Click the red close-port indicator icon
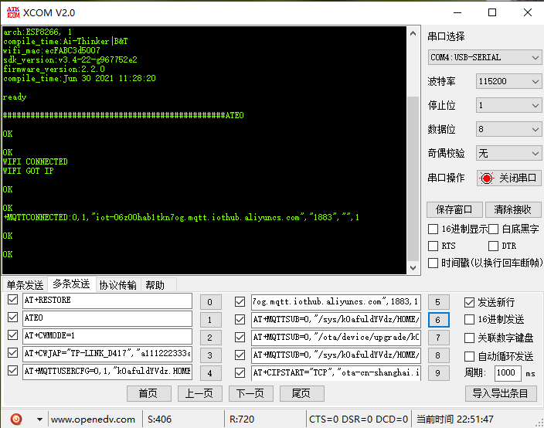The height and width of the screenshot is (428, 544). pyautogui.click(x=486, y=178)
